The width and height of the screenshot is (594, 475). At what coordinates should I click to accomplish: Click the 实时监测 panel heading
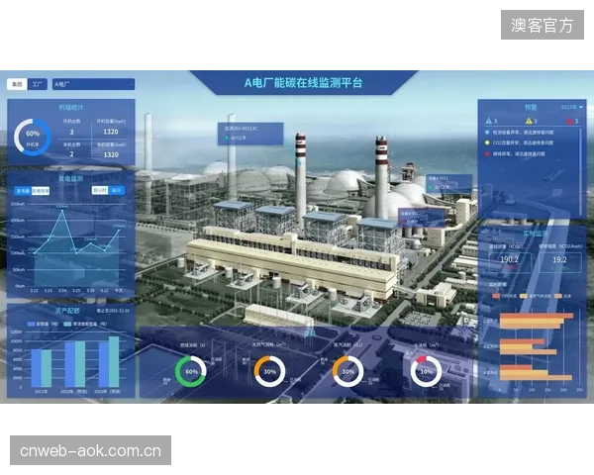[x=536, y=234]
